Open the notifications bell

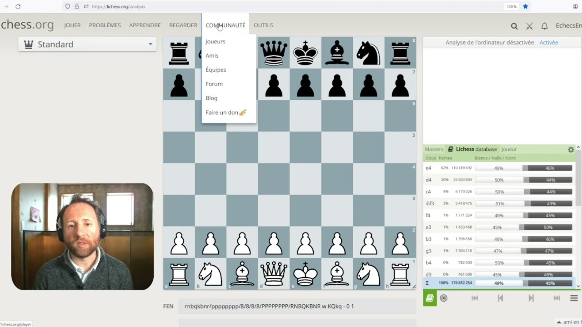pyautogui.click(x=544, y=26)
